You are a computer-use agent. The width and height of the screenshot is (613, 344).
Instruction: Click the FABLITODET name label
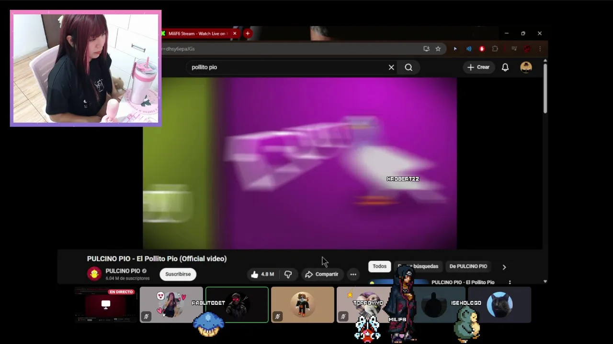208,303
